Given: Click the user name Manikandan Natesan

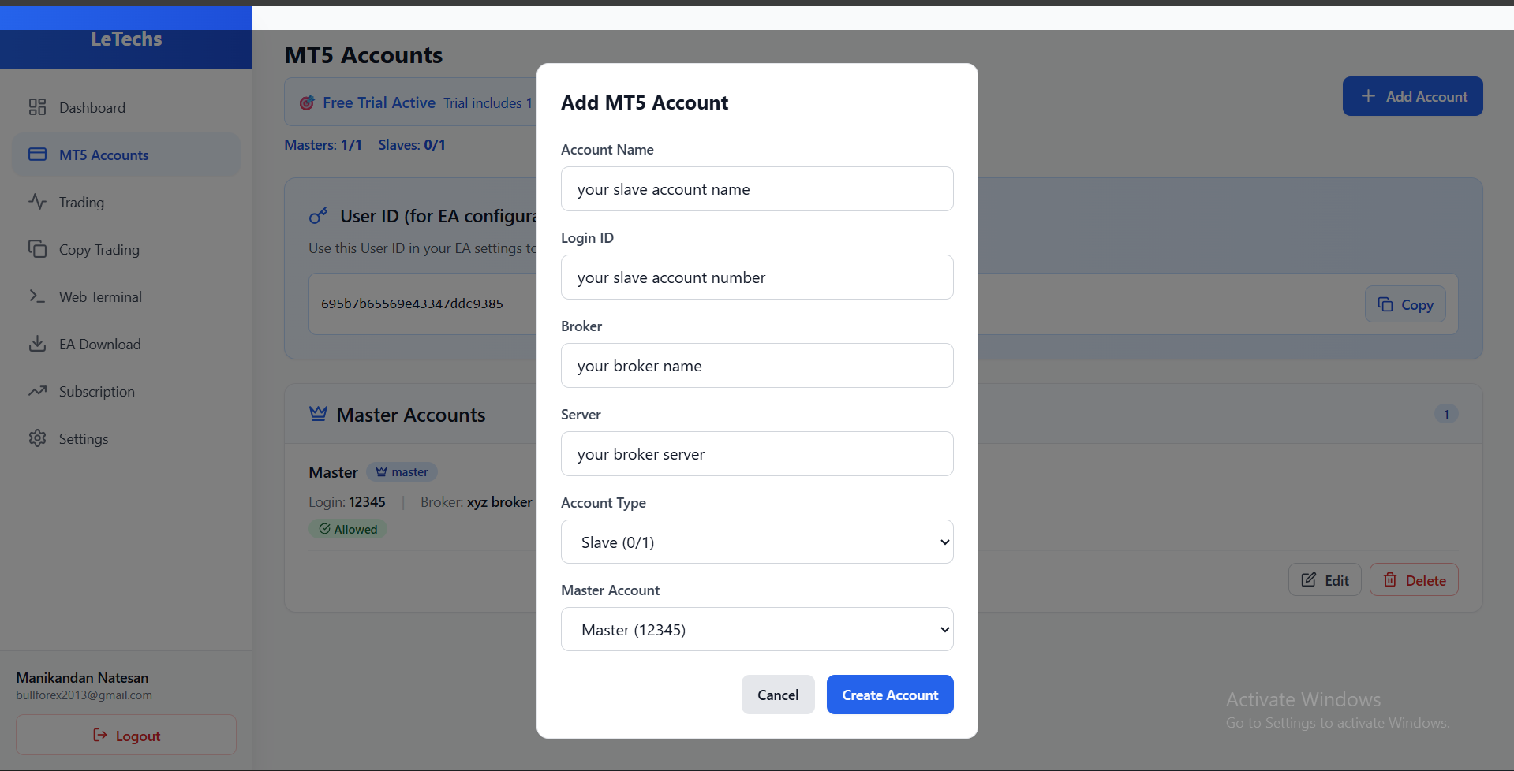Looking at the screenshot, I should pos(82,677).
